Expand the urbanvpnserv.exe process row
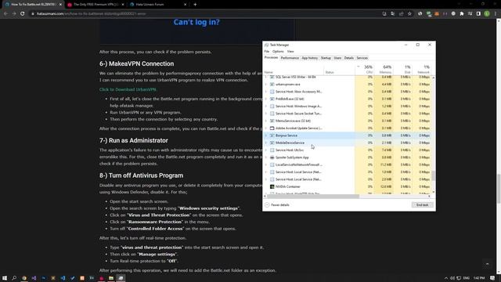The image size is (501, 282). tap(266, 85)
